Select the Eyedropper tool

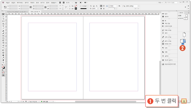3,58
